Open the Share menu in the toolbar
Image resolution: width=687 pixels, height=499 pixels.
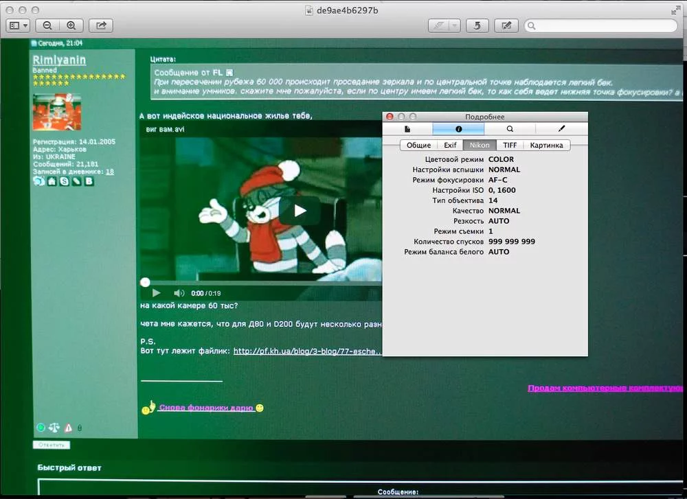tap(100, 25)
